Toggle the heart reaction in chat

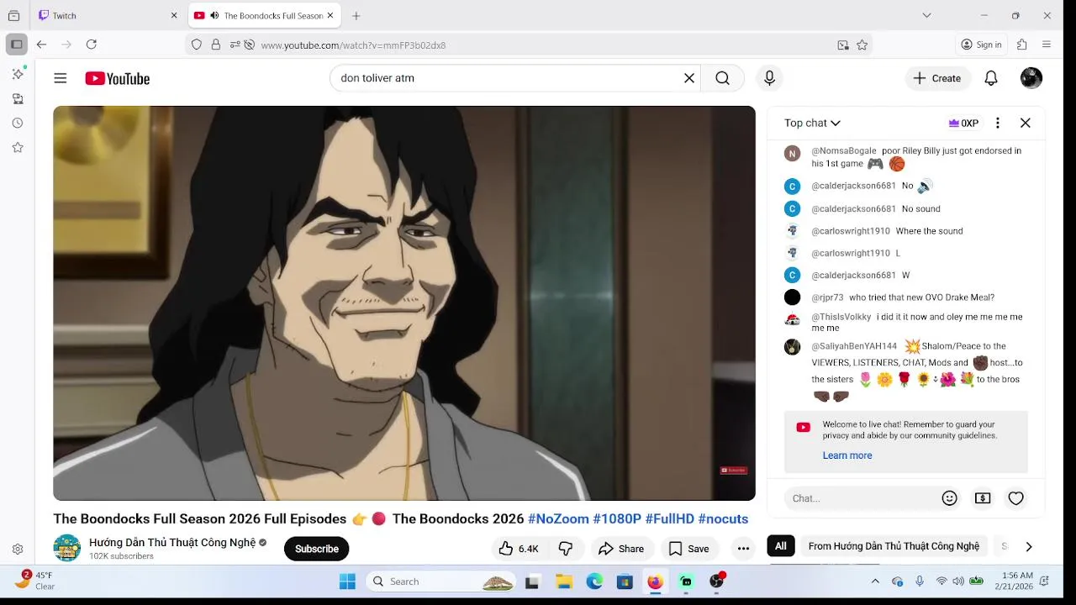click(1016, 498)
